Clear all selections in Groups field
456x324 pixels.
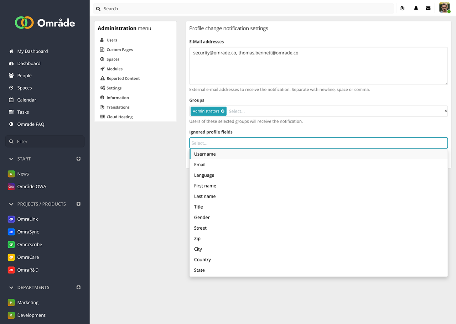(445, 111)
